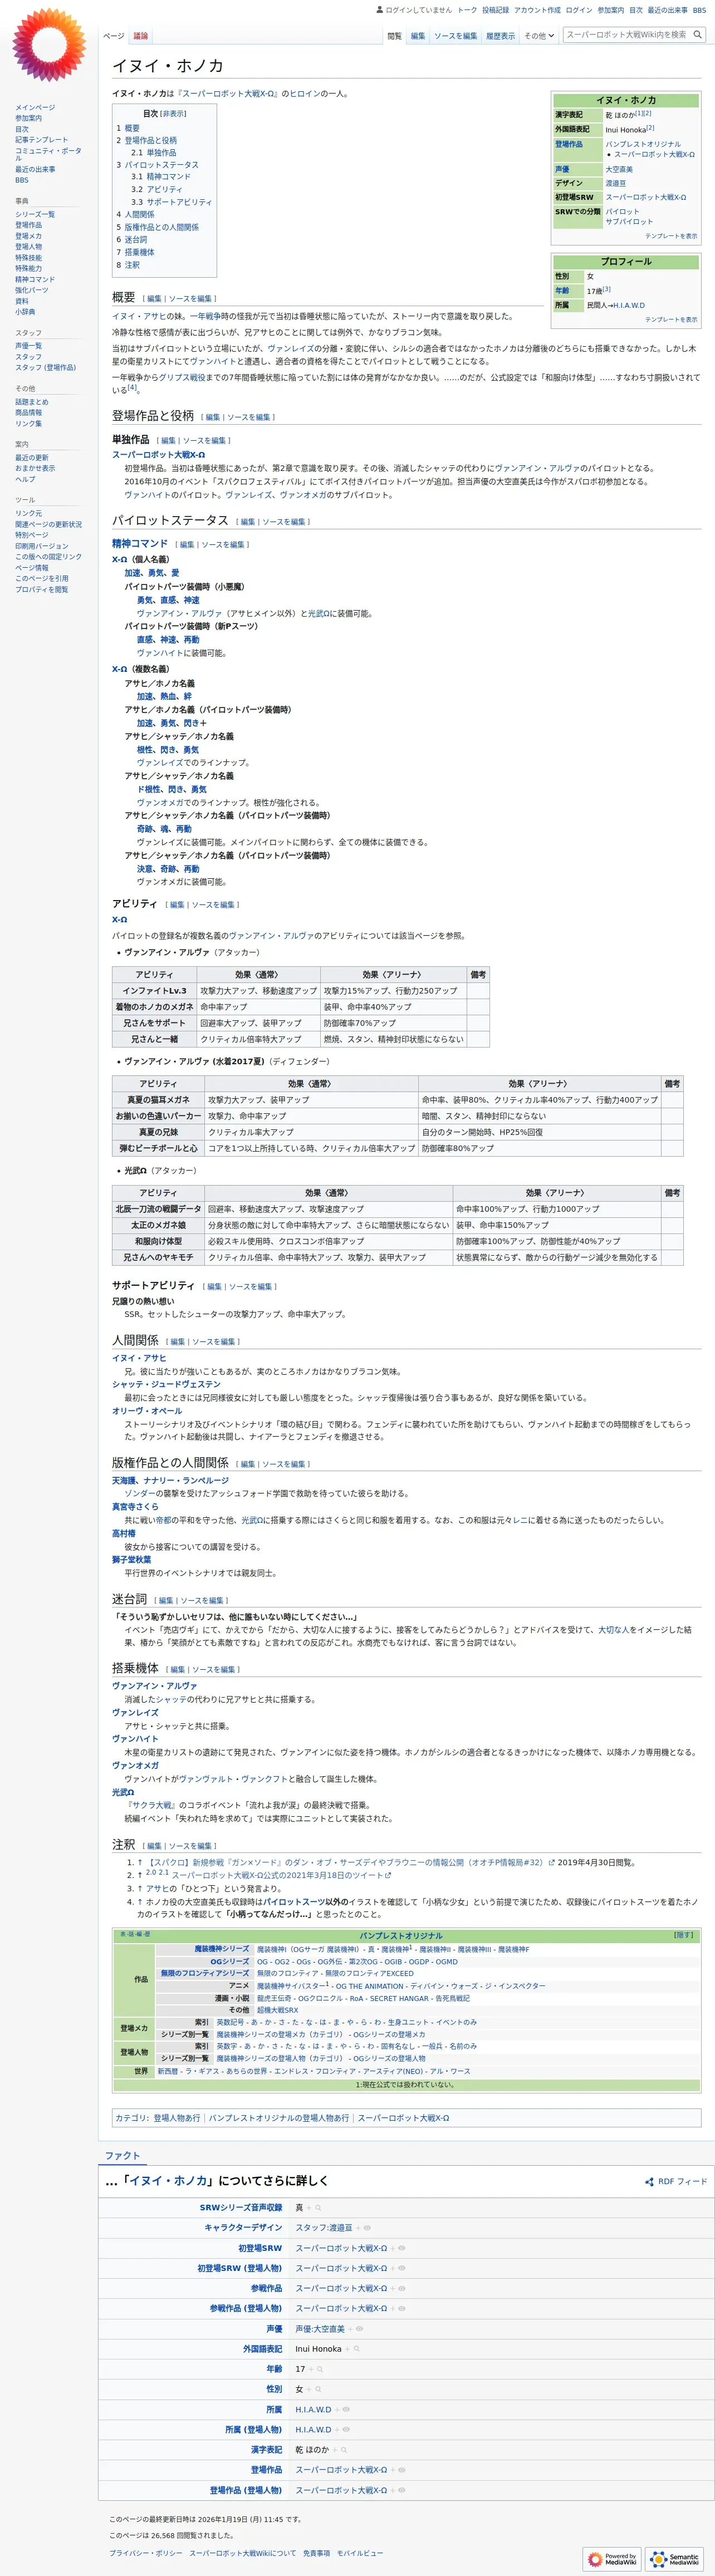Click plus icon in 年齢 fact row

[x=311, y=2369]
